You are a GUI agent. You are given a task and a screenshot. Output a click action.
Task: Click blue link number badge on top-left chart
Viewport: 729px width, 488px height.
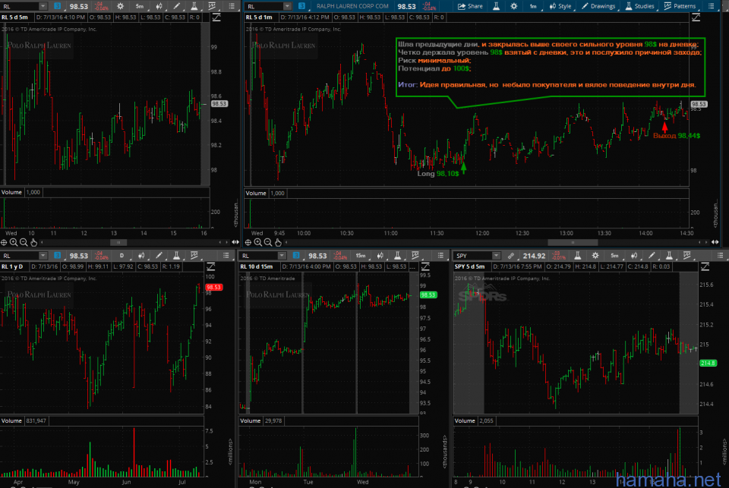pos(57,6)
